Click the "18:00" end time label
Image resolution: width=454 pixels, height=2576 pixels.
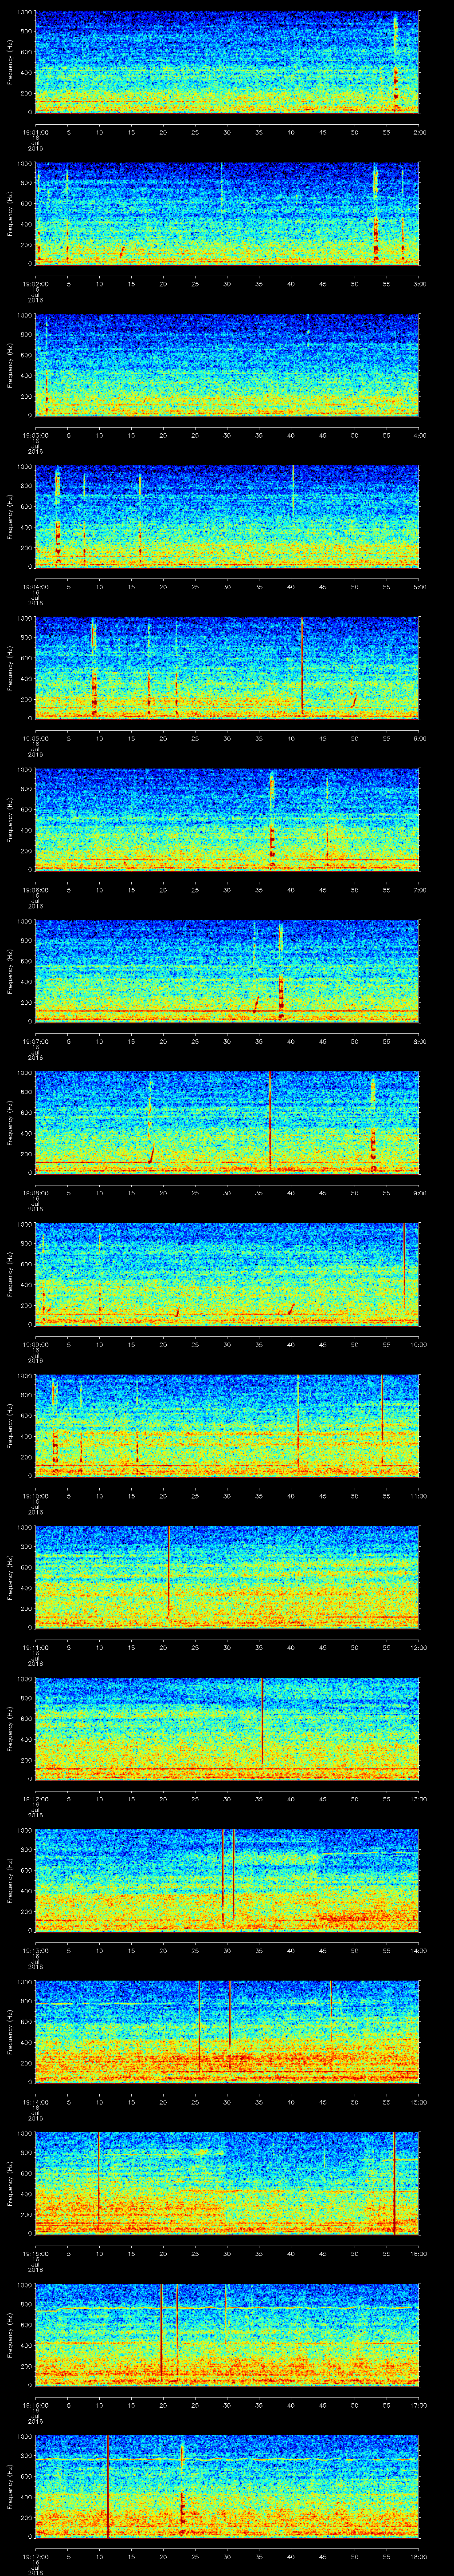(x=418, y=2556)
